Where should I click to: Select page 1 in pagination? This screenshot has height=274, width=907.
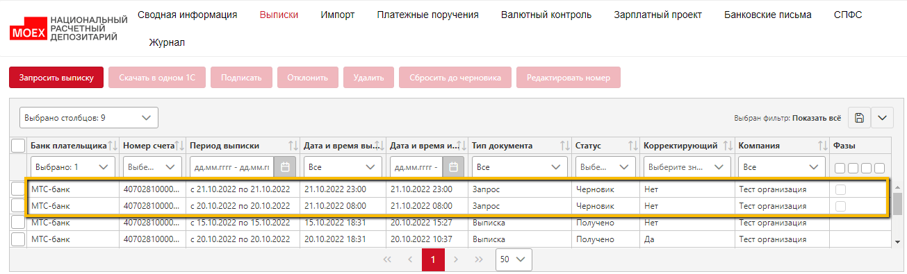pos(433,259)
